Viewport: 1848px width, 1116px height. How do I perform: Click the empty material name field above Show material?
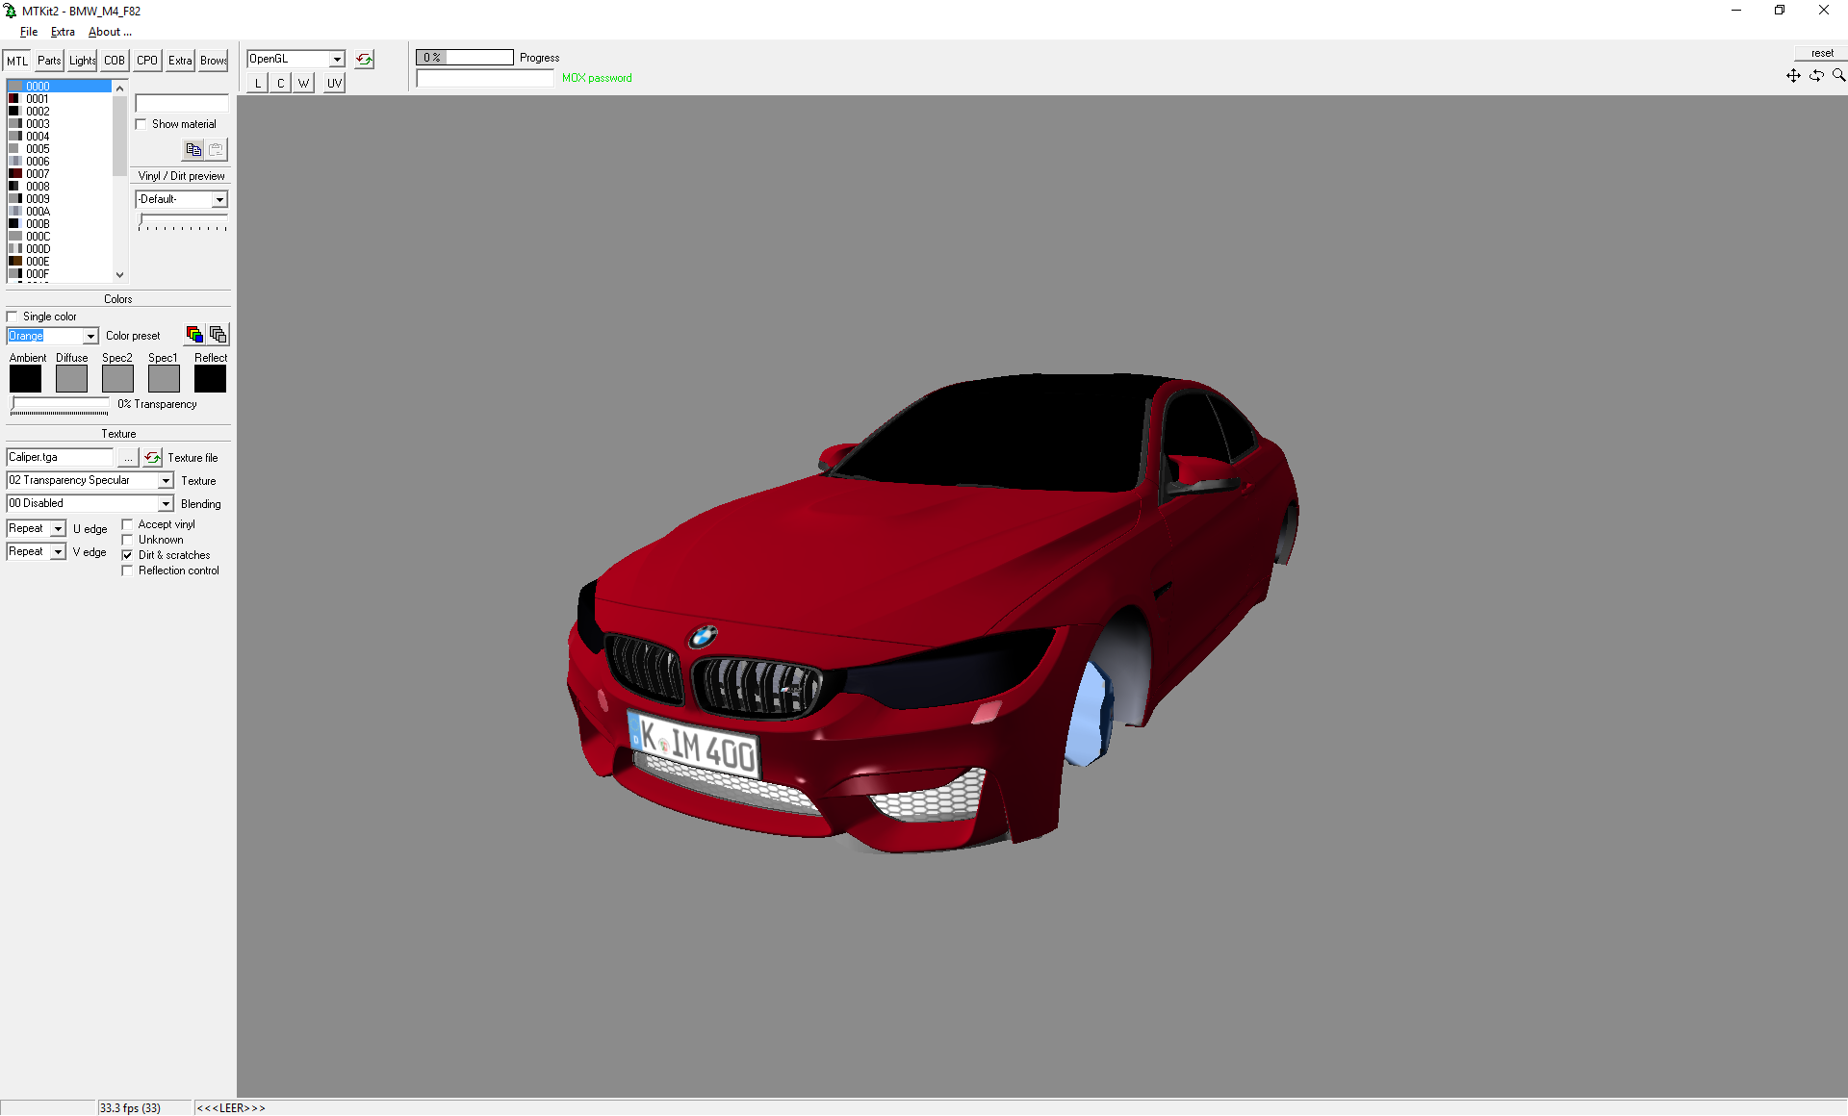click(x=182, y=104)
